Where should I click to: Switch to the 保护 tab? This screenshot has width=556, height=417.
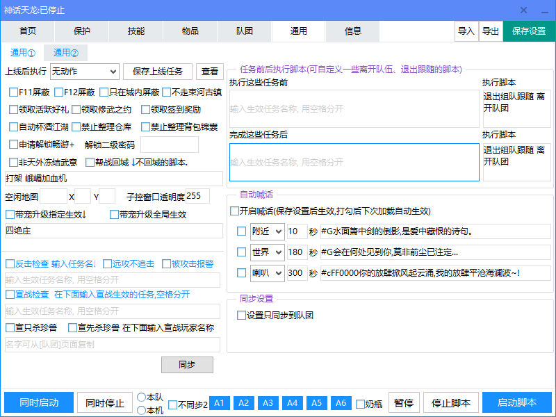pyautogui.click(x=82, y=31)
